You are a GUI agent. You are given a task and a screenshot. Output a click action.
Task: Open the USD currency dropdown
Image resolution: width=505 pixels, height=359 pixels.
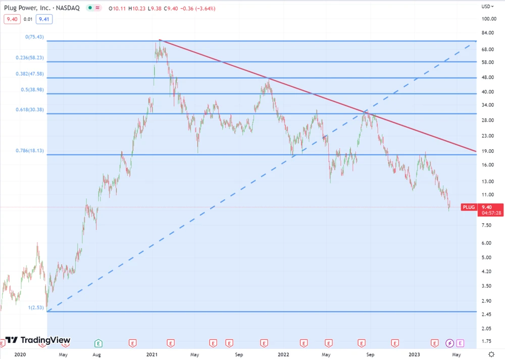pos(487,7)
